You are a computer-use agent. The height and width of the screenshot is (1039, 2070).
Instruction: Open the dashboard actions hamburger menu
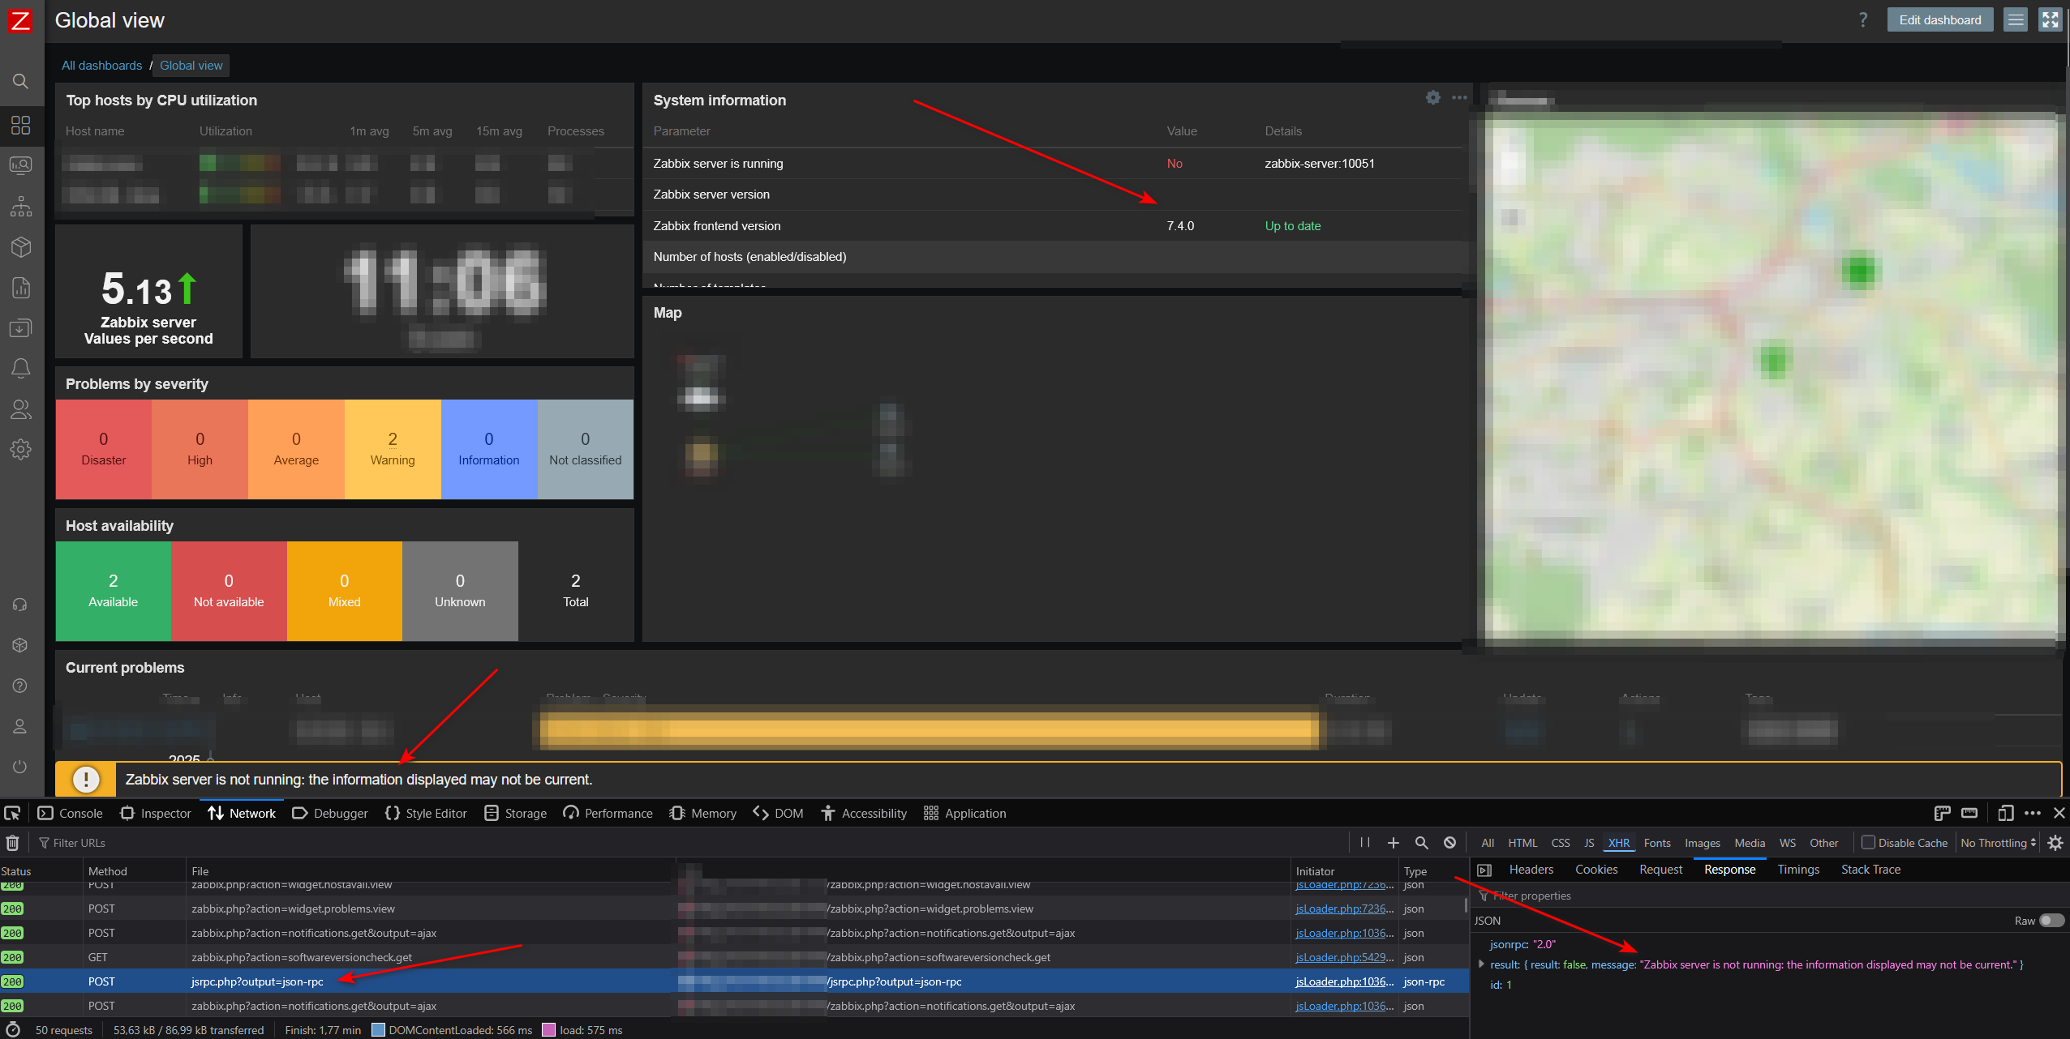pos(2016,20)
